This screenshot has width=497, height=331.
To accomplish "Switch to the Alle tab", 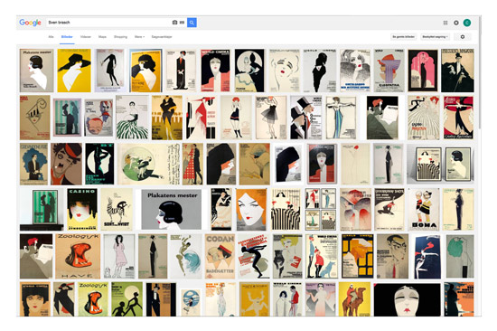I will 51,37.
